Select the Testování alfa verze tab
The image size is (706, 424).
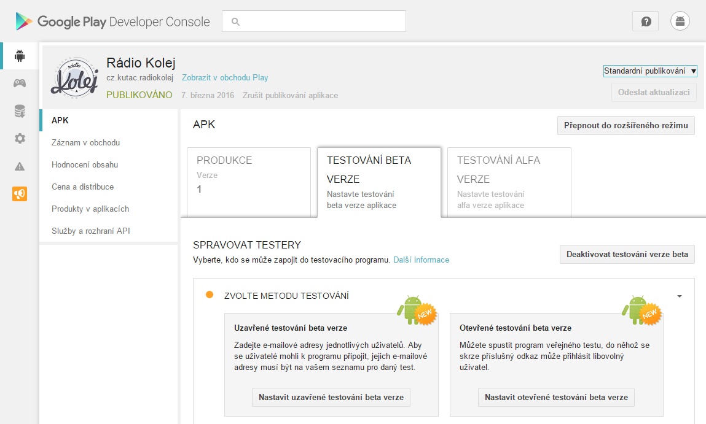(509, 182)
